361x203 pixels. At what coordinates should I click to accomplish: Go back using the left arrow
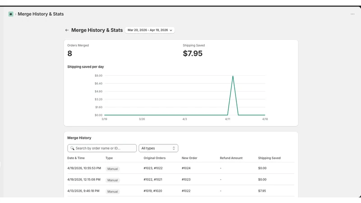pyautogui.click(x=67, y=30)
